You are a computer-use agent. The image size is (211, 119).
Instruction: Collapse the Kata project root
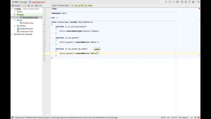coord(12,9)
